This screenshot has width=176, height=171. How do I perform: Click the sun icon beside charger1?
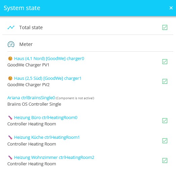point(10,78)
